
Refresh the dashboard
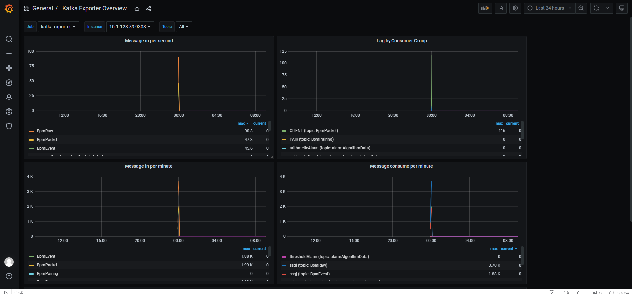point(596,8)
